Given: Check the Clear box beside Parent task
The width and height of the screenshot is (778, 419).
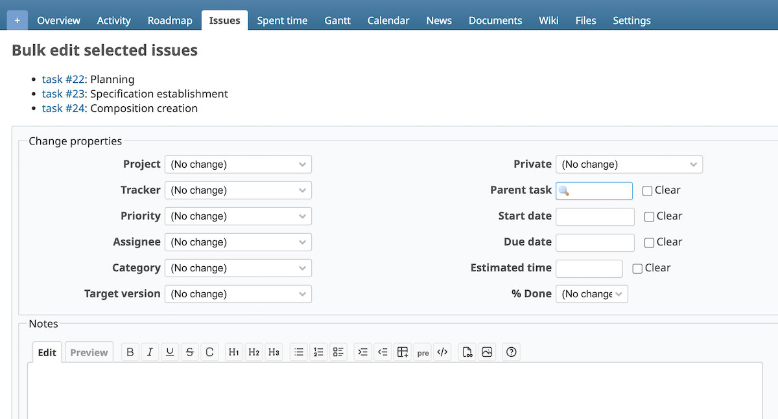Looking at the screenshot, I should point(646,190).
